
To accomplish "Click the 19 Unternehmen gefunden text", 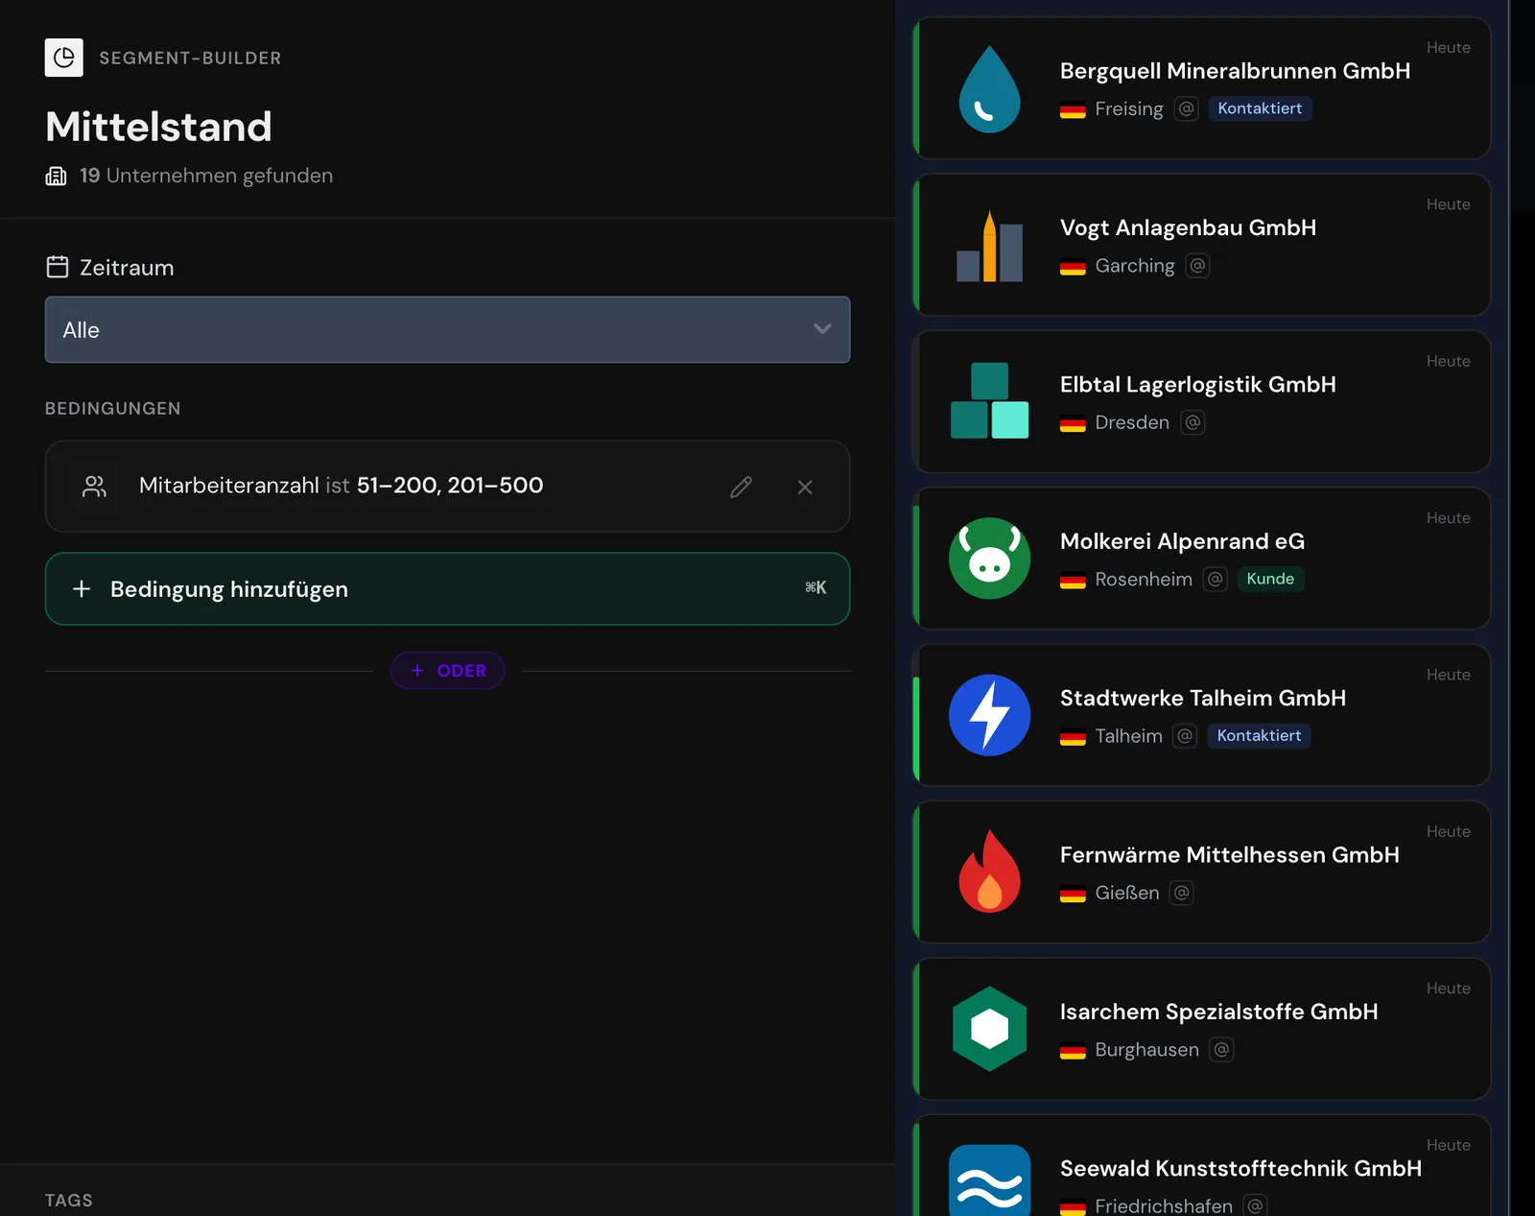I will point(206,176).
